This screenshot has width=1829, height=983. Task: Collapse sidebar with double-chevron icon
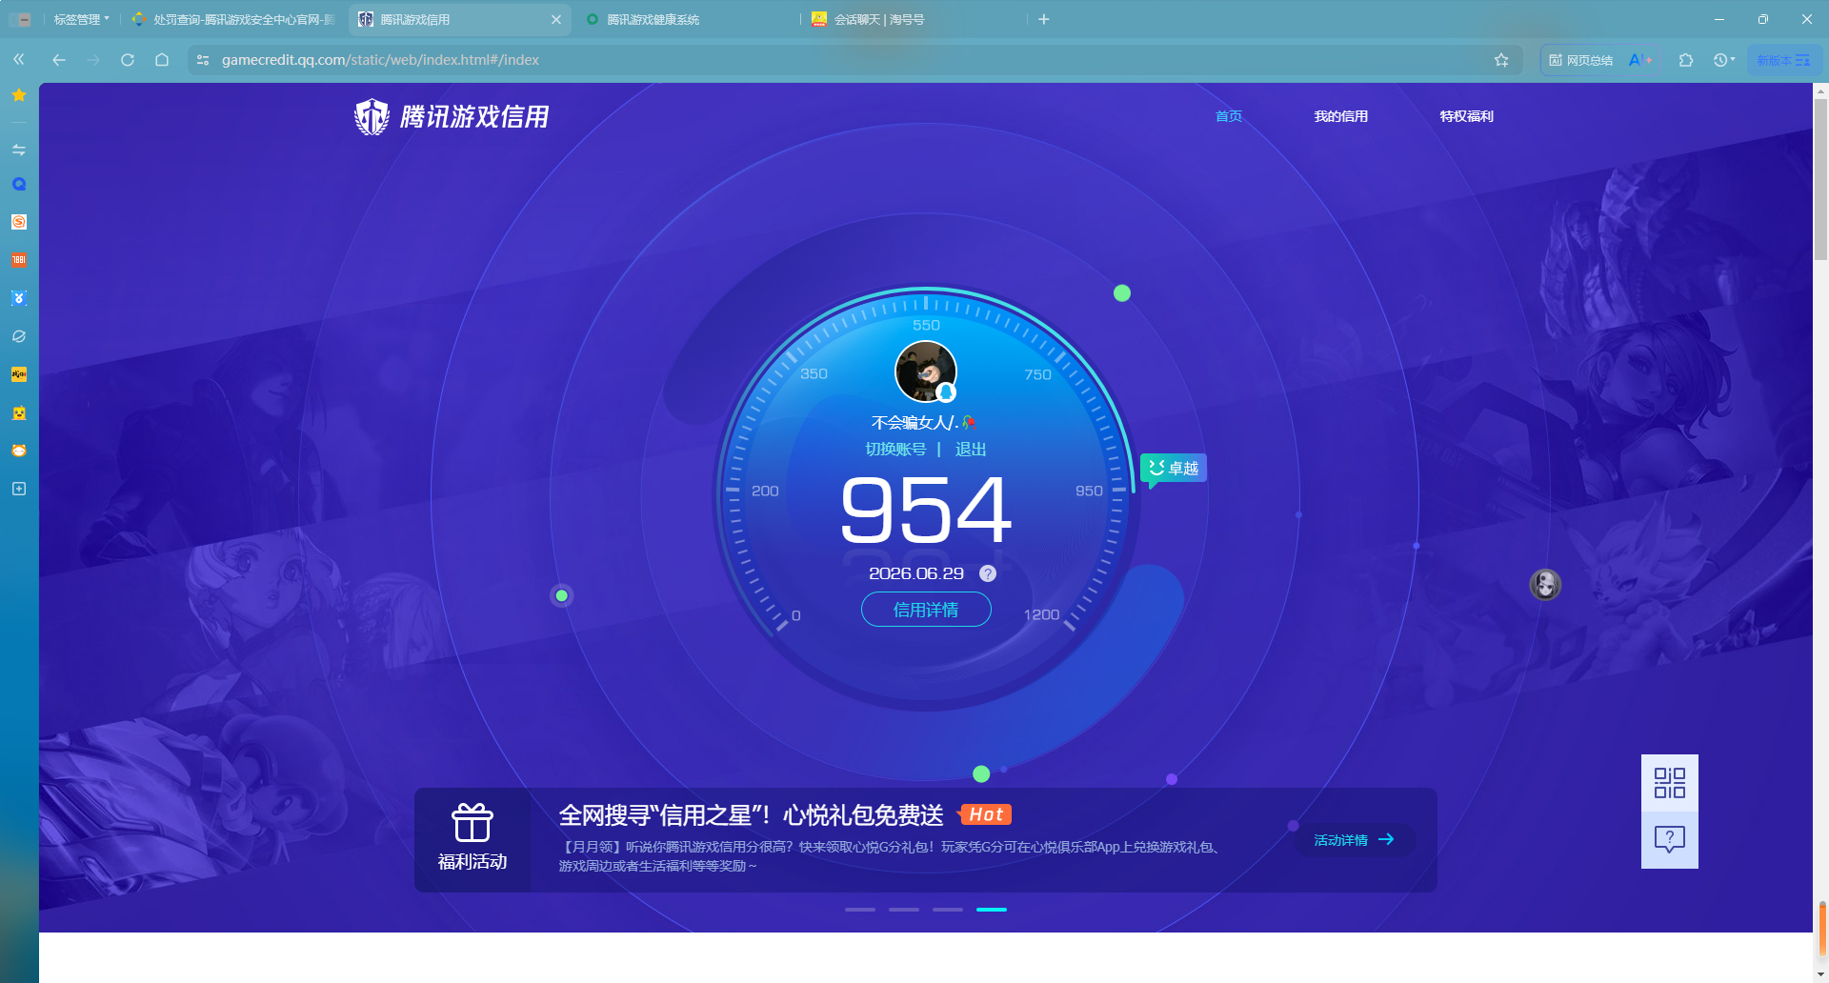(19, 60)
